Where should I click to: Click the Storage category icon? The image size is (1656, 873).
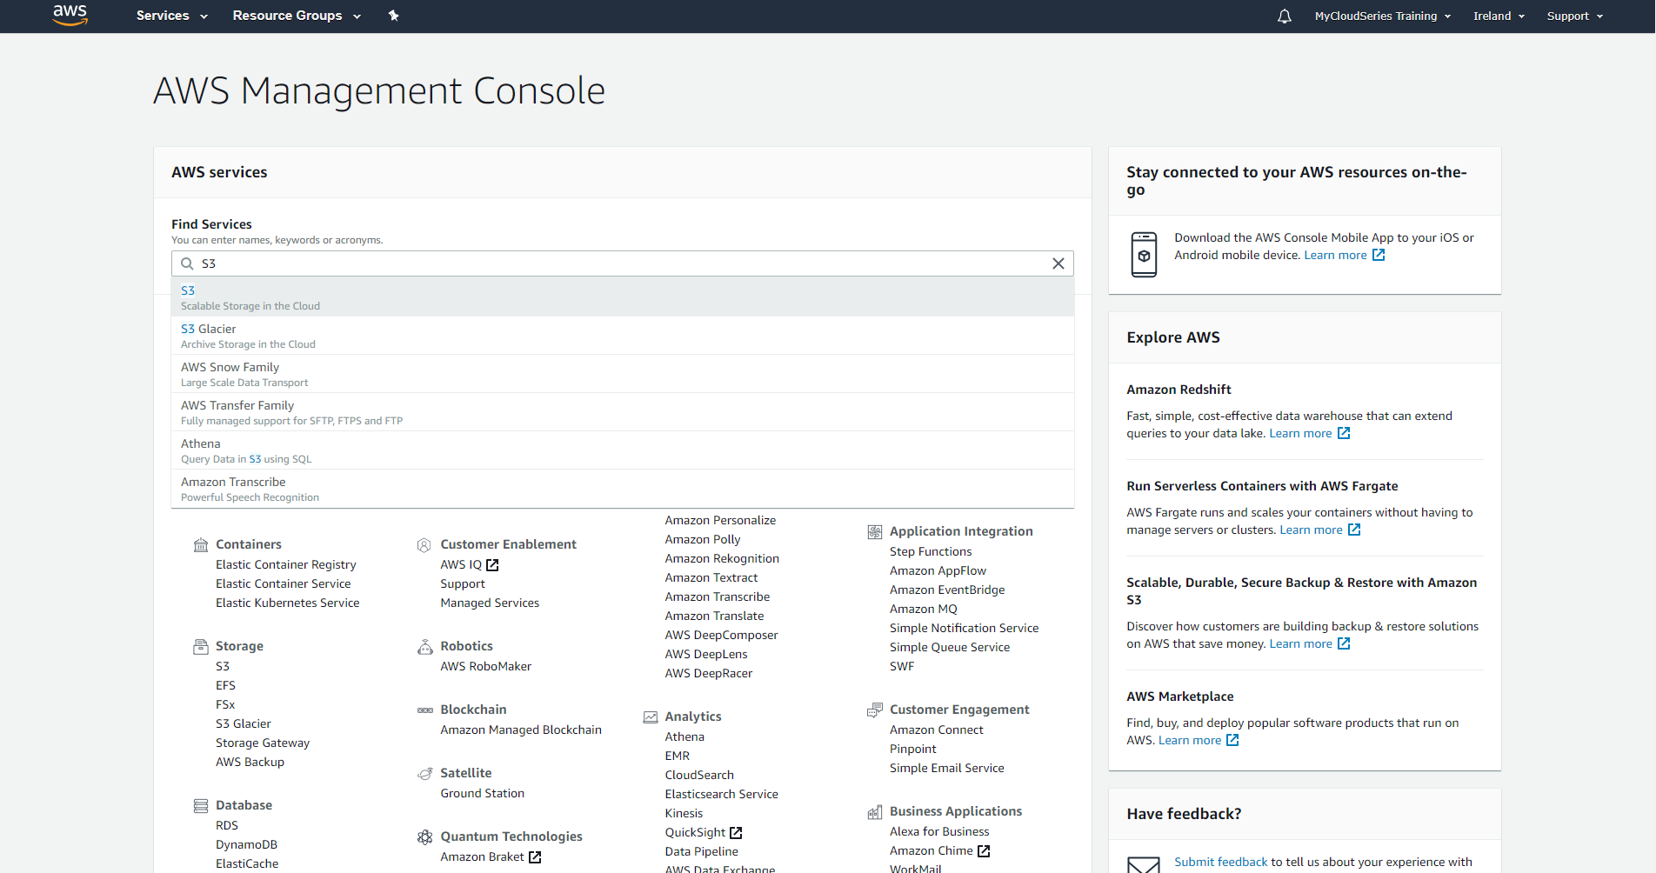(199, 646)
